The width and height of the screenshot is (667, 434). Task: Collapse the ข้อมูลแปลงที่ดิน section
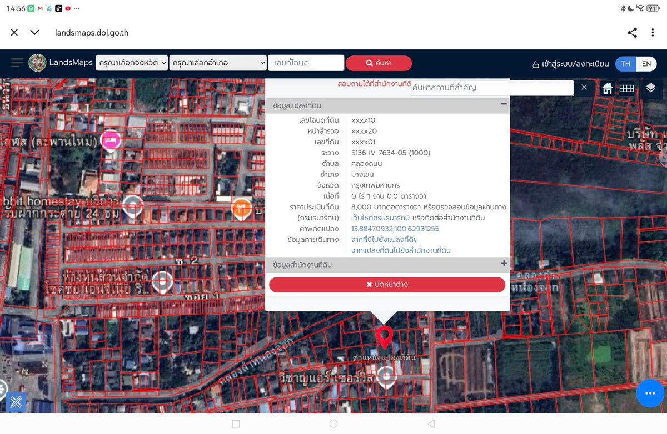coord(504,104)
